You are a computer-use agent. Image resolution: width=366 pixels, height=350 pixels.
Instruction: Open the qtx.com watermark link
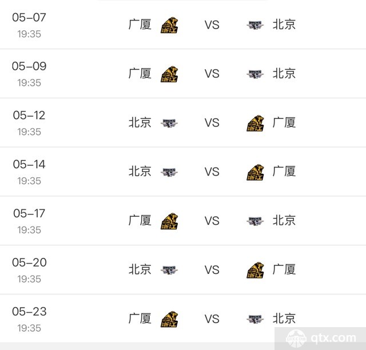321,339
